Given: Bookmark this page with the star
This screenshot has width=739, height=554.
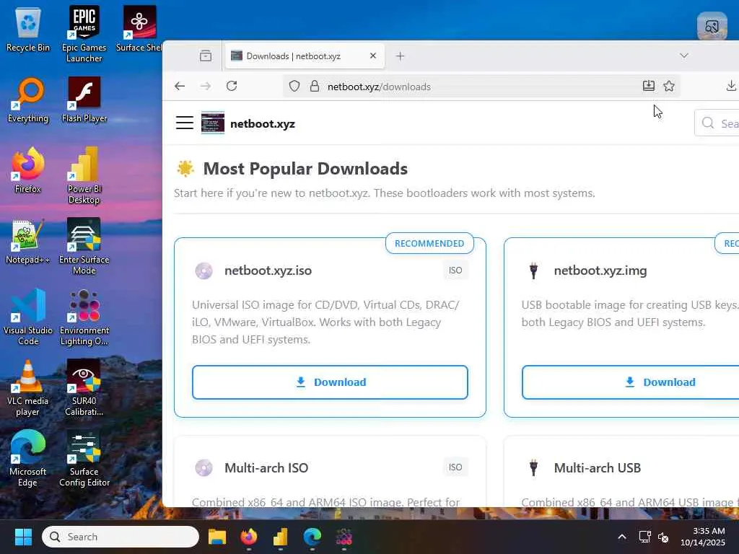Looking at the screenshot, I should click(669, 86).
